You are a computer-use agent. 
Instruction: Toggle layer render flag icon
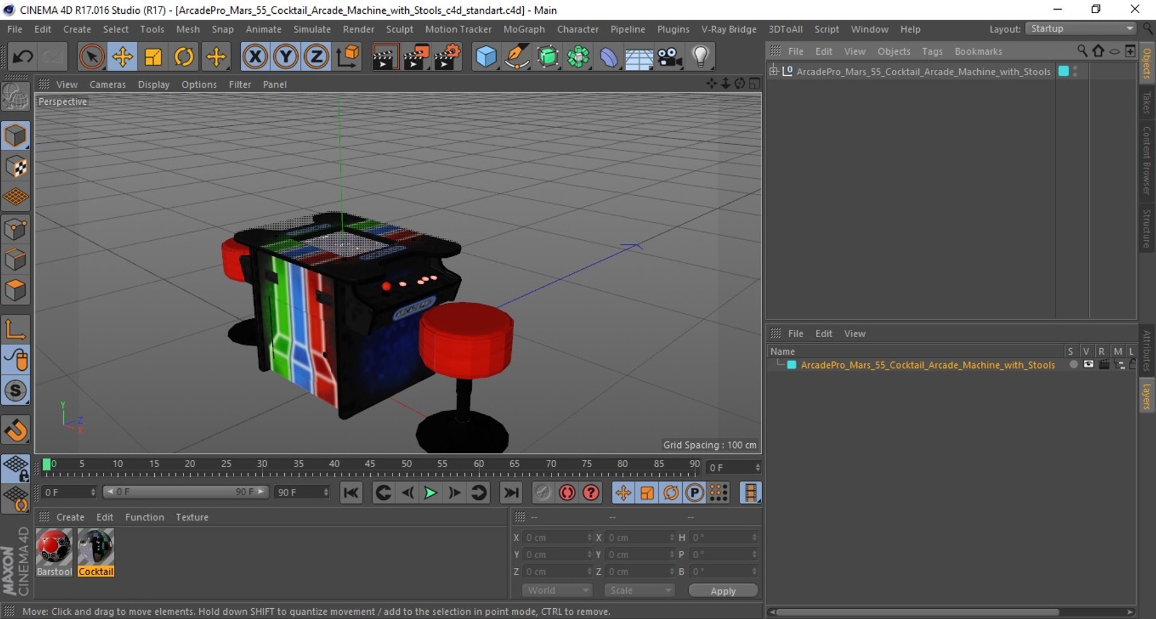pos(1104,364)
